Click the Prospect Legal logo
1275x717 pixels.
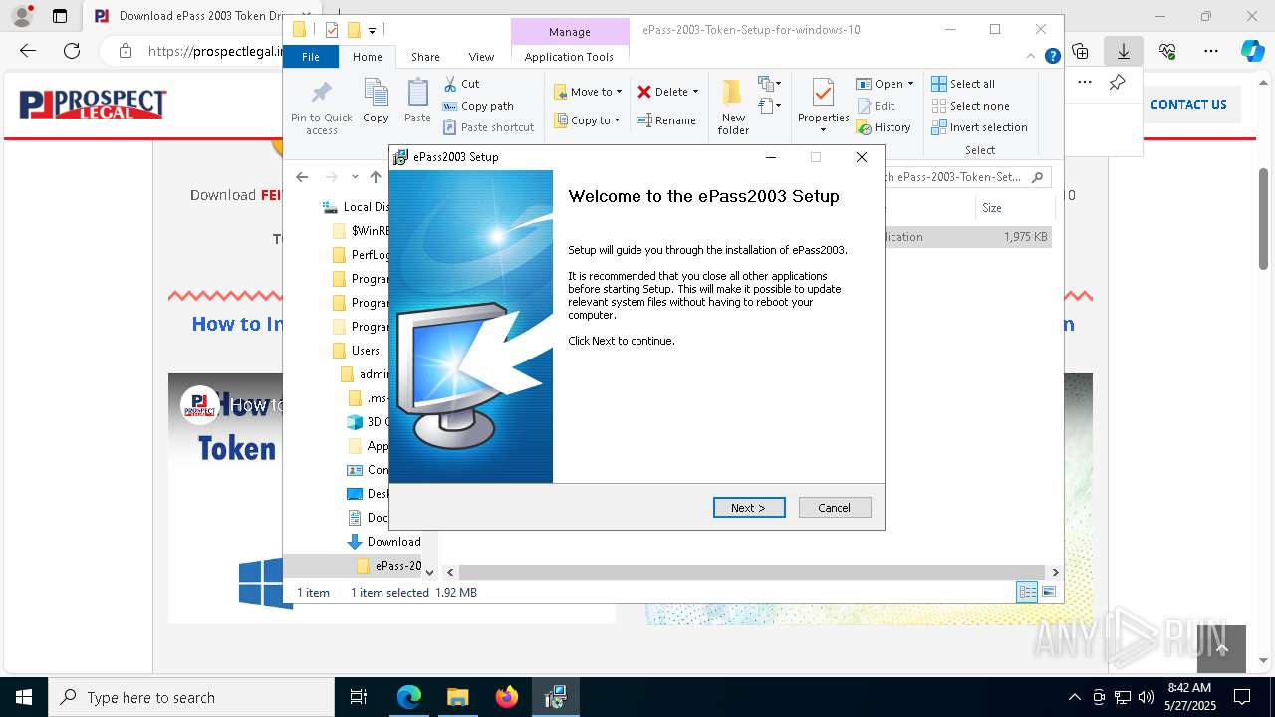93,104
